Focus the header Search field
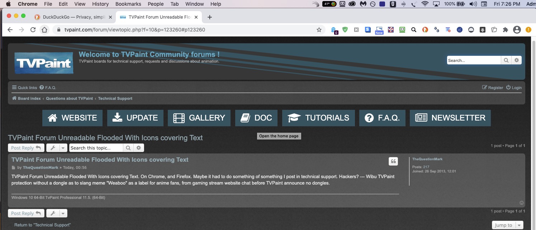 [474, 60]
